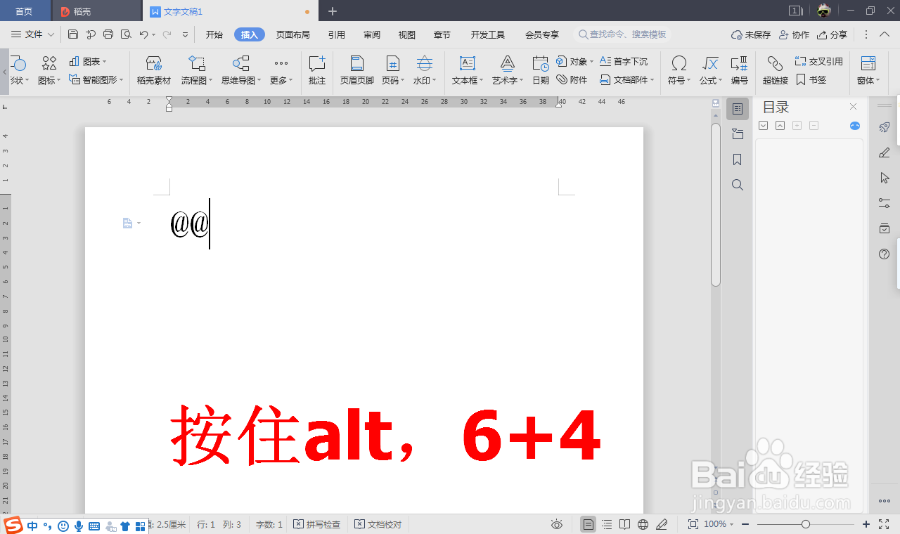Click the rocket icon in right sidebar
This screenshot has width=900, height=534.
[x=885, y=127]
